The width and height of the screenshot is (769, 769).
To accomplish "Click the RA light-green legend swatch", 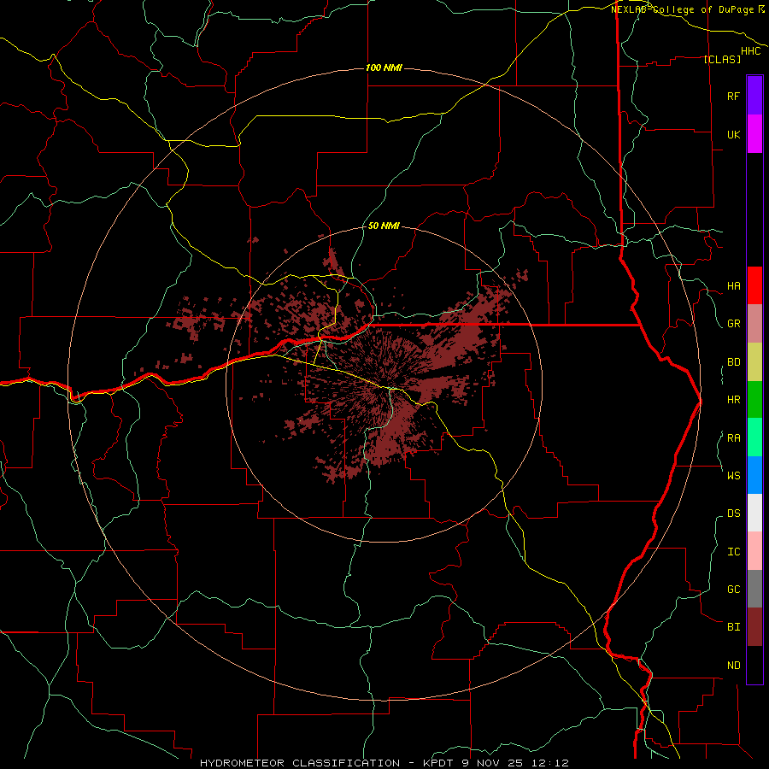I will (x=754, y=437).
